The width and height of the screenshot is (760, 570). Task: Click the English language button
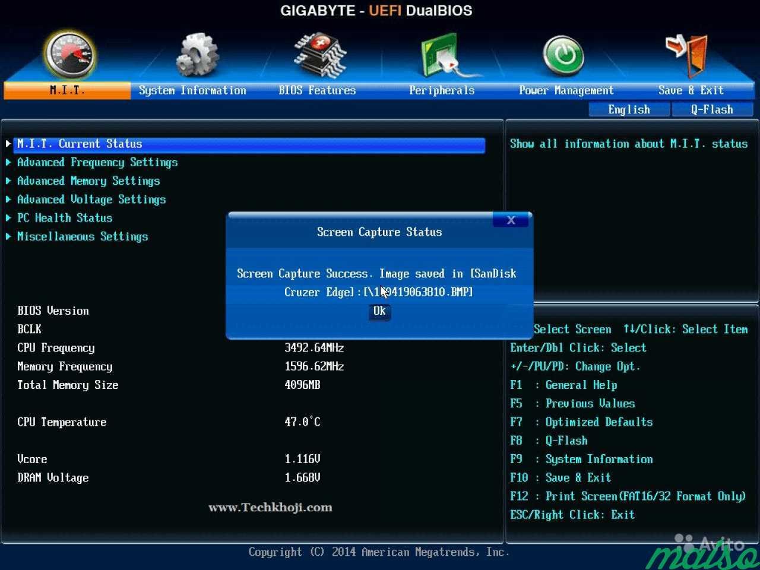coord(629,109)
